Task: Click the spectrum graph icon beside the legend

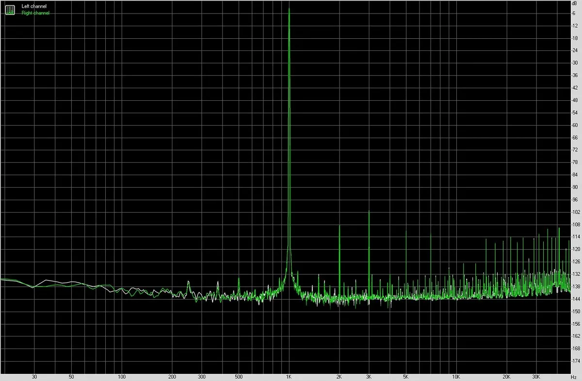Action: pyautogui.click(x=10, y=10)
